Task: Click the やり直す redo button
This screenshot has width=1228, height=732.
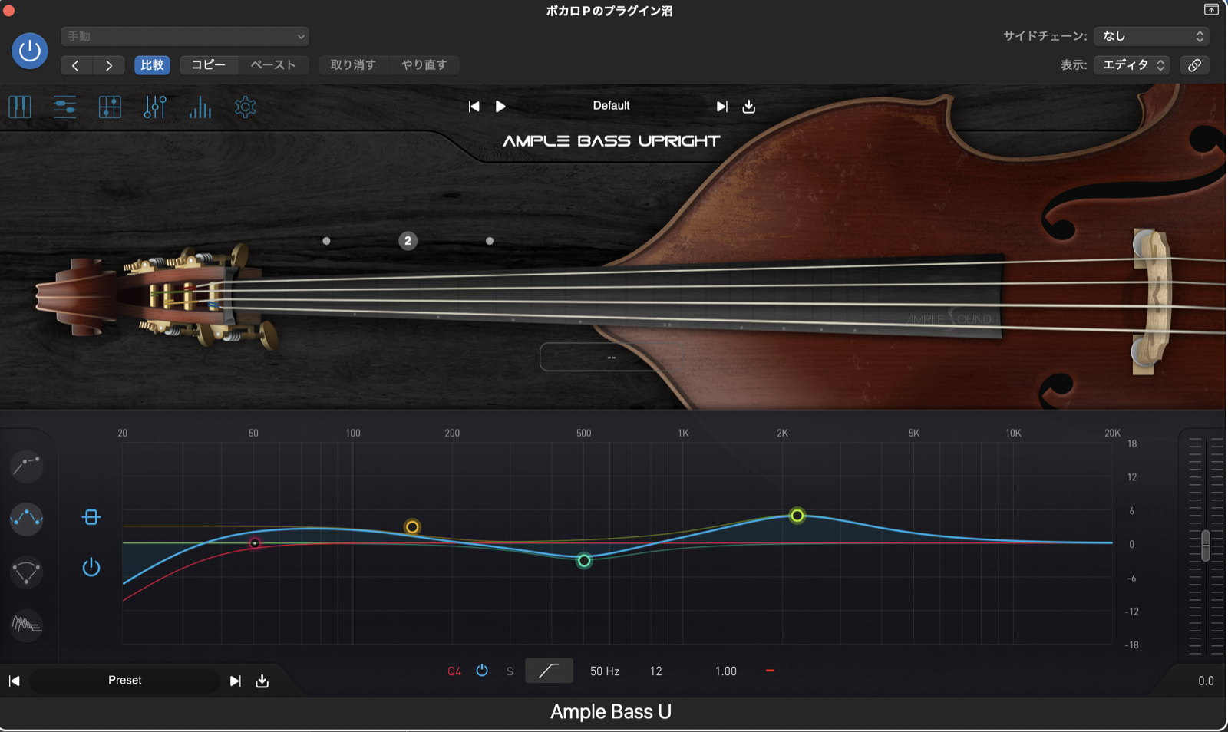Action: coord(424,65)
